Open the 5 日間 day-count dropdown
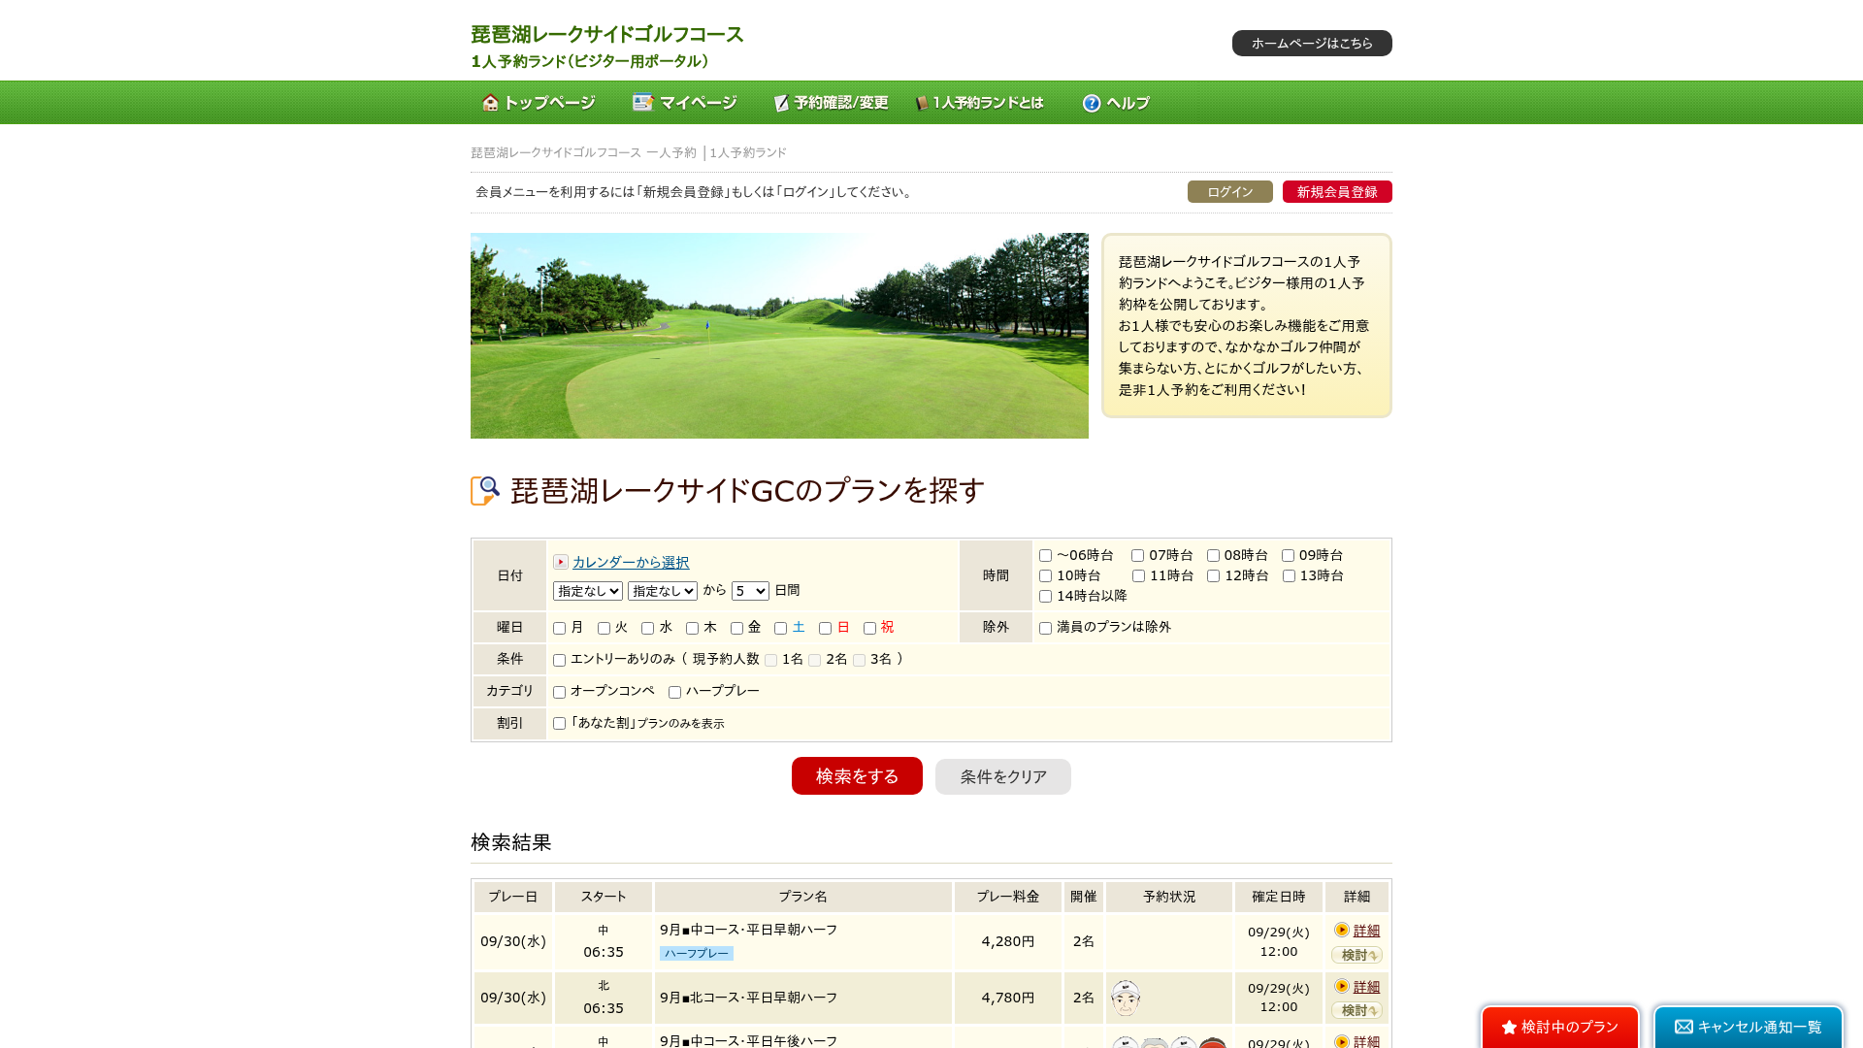The height and width of the screenshot is (1048, 1863). [750, 591]
